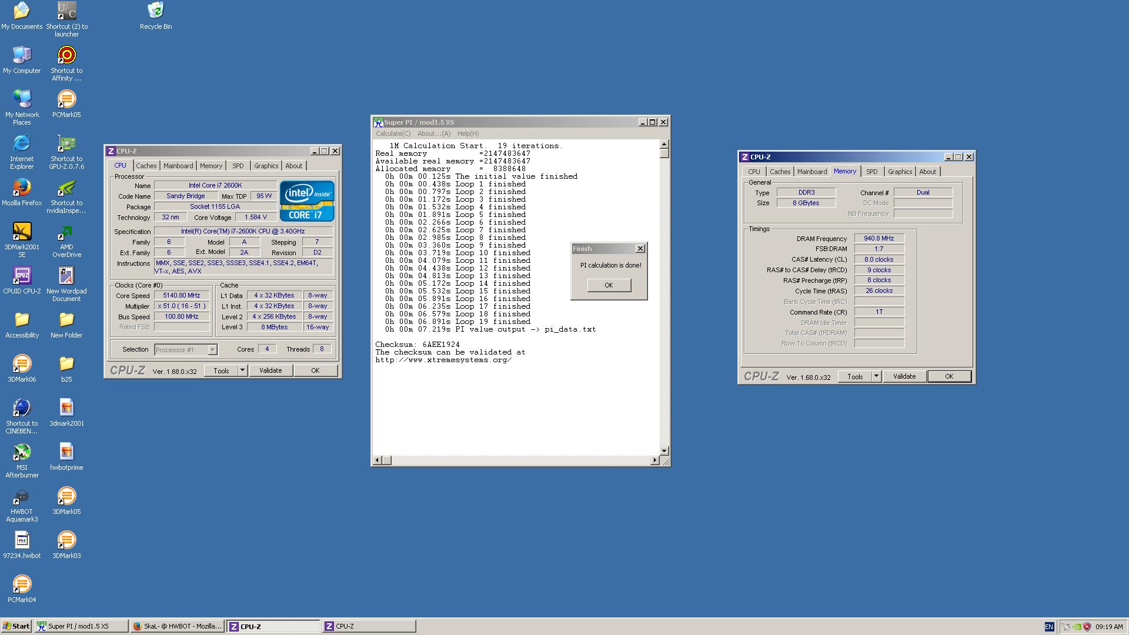The image size is (1129, 635).
Task: Launch 3DMark2001 SE desktop icon
Action: (22, 240)
